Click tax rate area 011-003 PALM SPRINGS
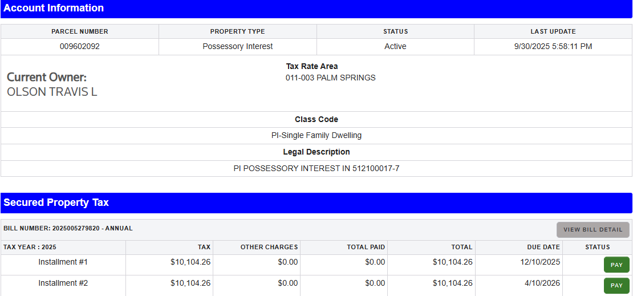633x296 pixels. pos(331,78)
